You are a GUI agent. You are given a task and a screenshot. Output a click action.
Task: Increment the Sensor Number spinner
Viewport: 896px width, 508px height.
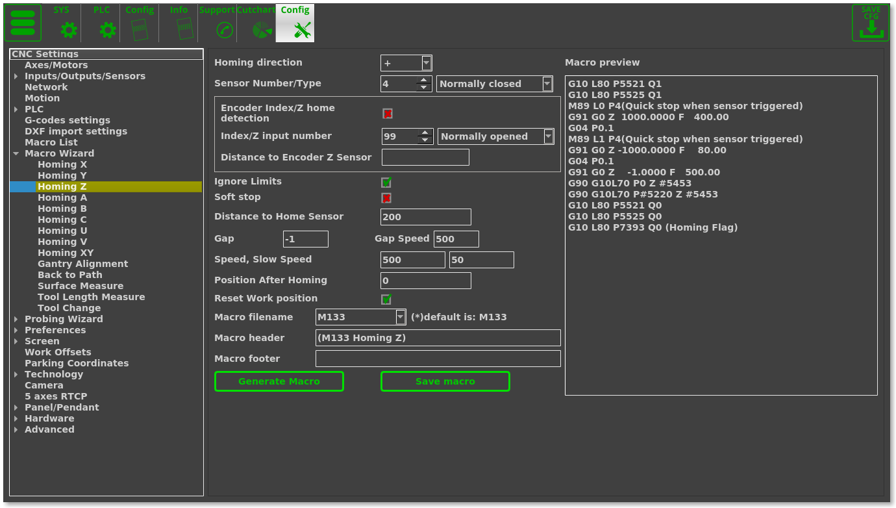click(x=424, y=81)
